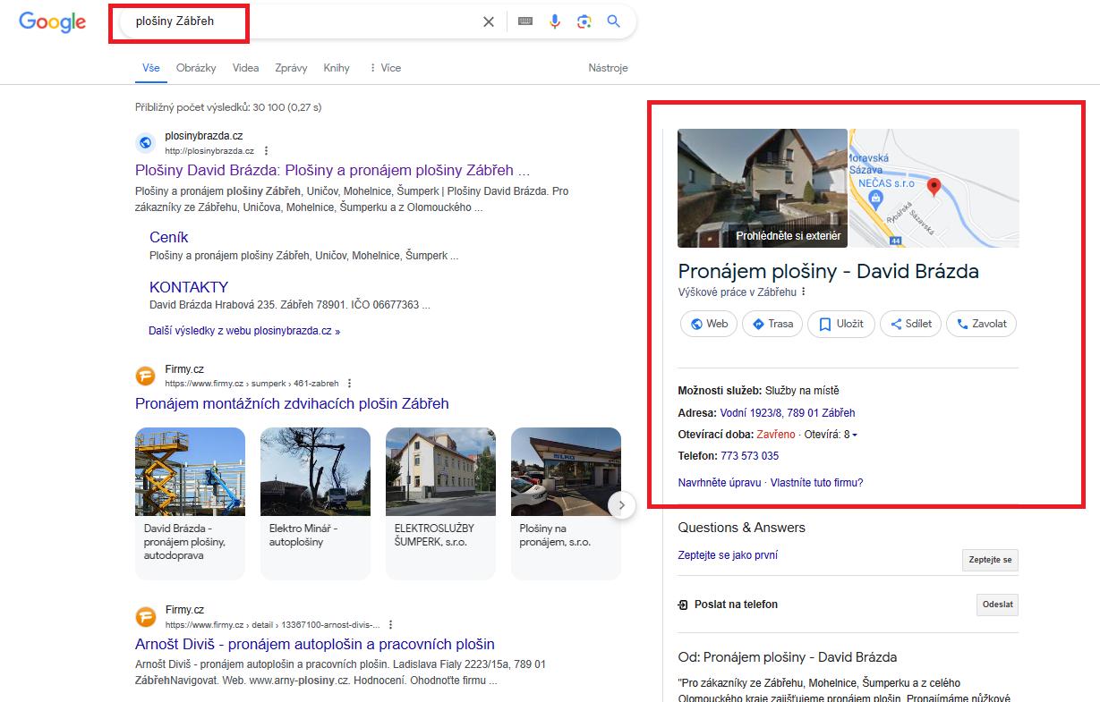Screen dimensions: 1100x702
Task: Open three-dot menu beside Výškové práce
Action: click(x=804, y=292)
